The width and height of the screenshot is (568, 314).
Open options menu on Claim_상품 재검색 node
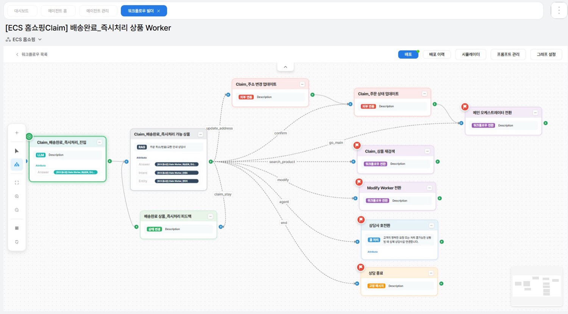(427, 151)
